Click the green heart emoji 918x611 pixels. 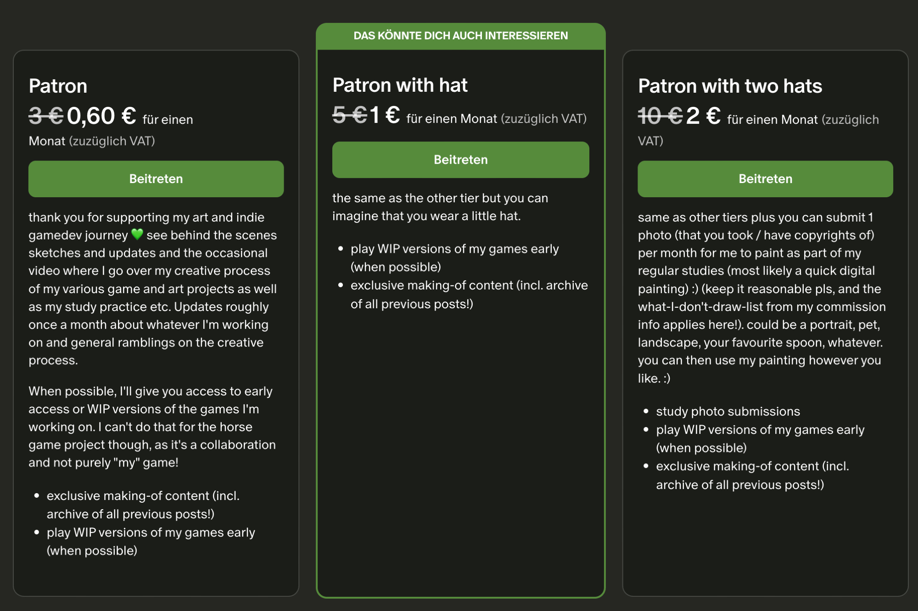[x=137, y=234]
